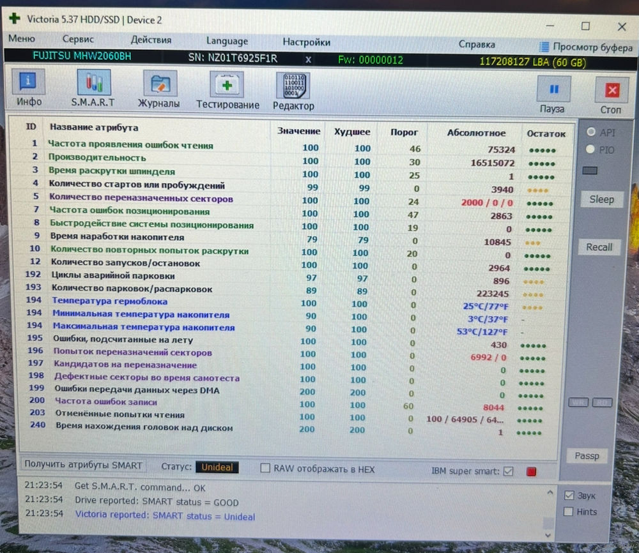Click the Остаток column header
This screenshot has width=639, height=553.
[546, 133]
